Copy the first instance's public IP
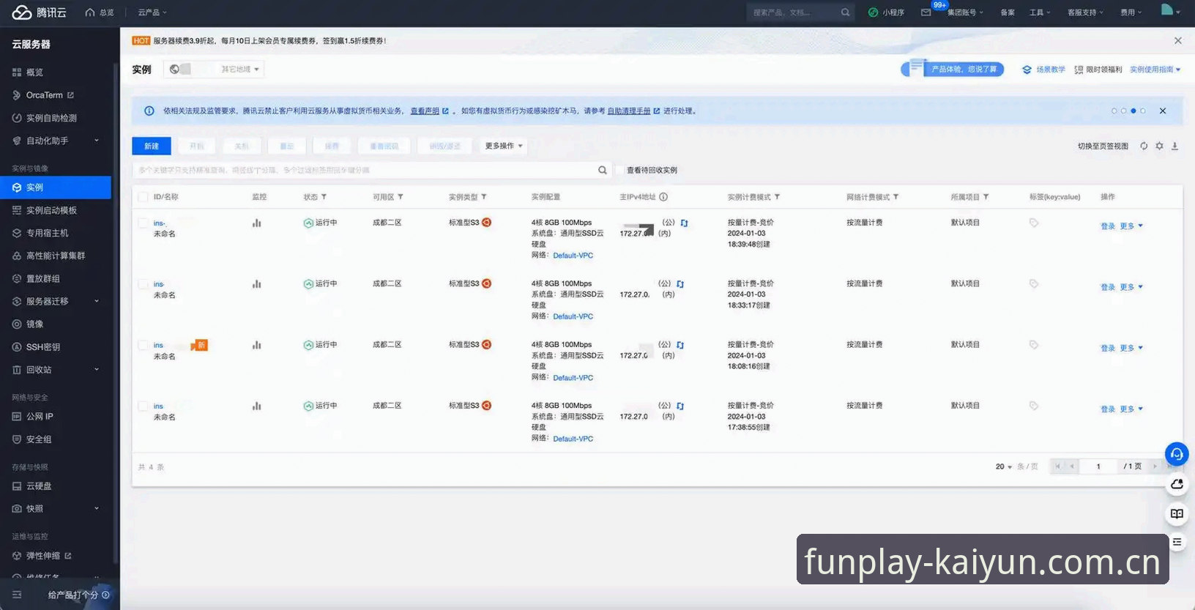The width and height of the screenshot is (1195, 610). 684,223
